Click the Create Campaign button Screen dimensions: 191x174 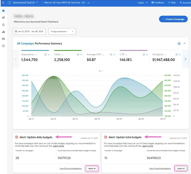[x=173, y=19]
